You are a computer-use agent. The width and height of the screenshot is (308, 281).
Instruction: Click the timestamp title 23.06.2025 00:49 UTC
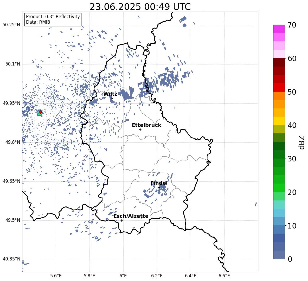tap(140, 7)
